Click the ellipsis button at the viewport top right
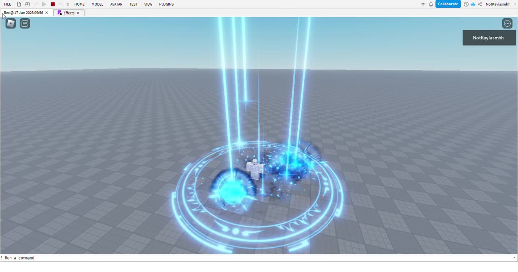Viewport: 518px width, 272px height. pos(507,23)
